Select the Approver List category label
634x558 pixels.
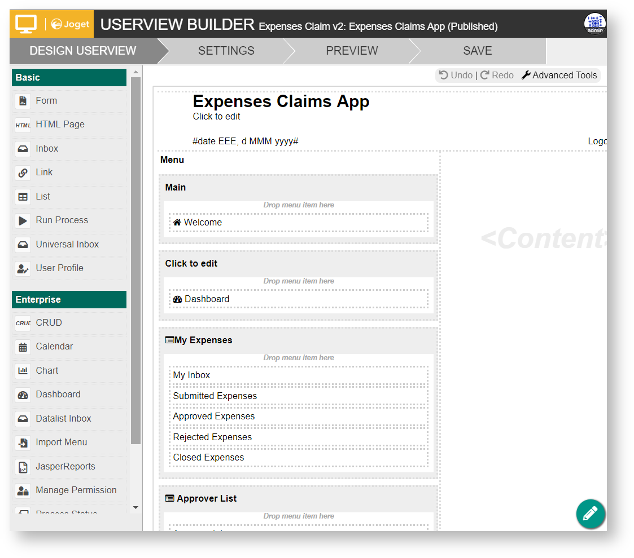[207, 499]
